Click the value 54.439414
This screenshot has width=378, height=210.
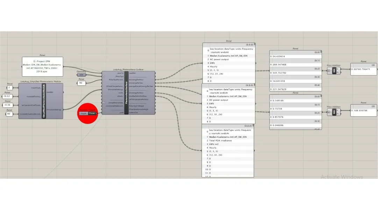tap(279, 56)
